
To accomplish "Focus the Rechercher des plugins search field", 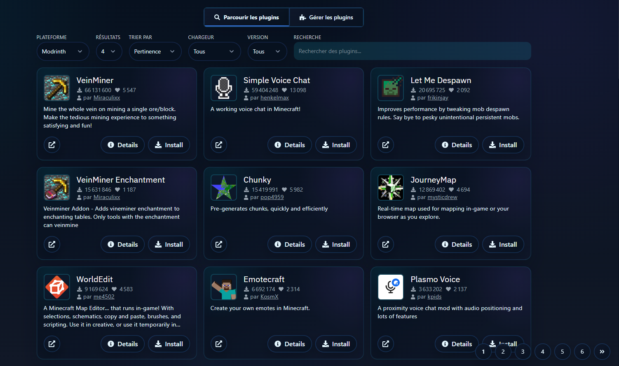I will pyautogui.click(x=412, y=51).
